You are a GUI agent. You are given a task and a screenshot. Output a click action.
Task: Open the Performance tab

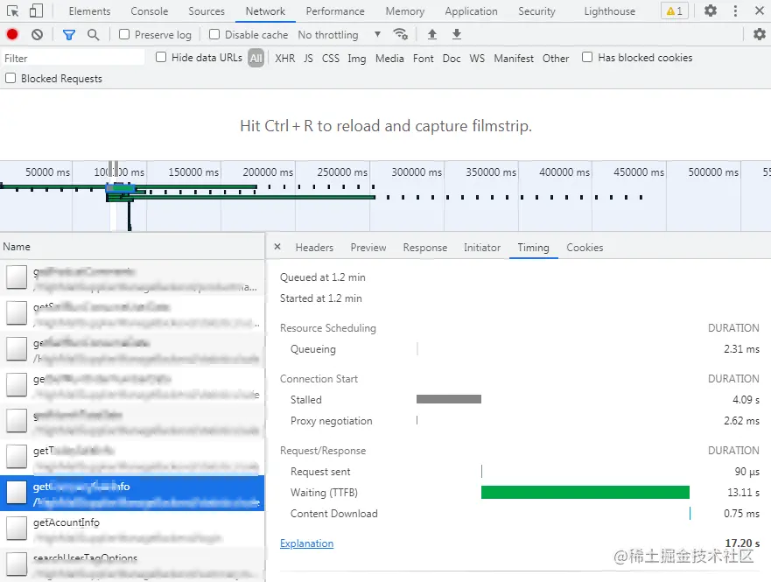[335, 11]
